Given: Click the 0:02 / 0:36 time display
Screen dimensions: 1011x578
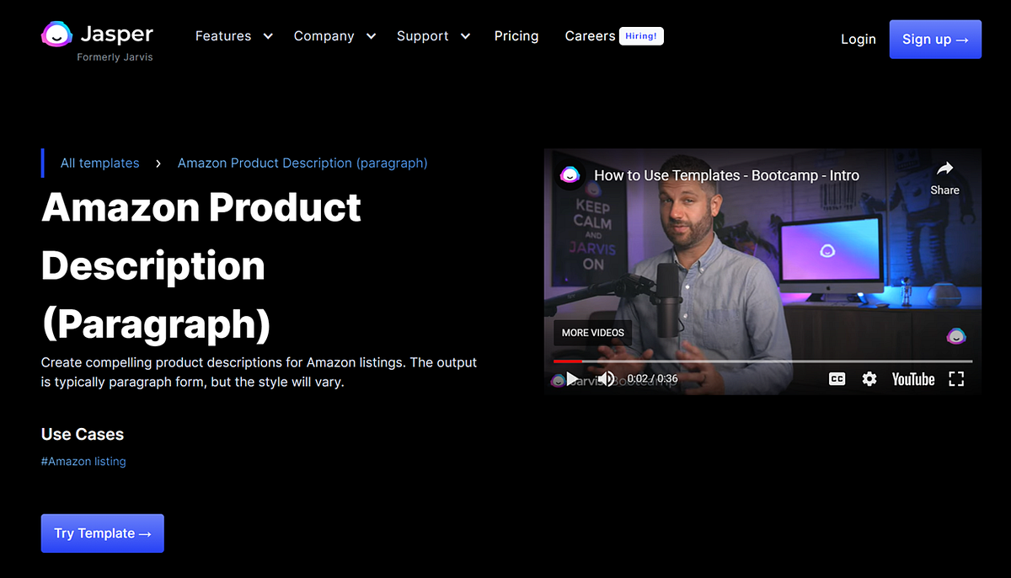Looking at the screenshot, I should click(x=653, y=379).
